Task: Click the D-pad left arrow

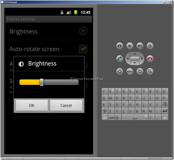Action: [x=128, y=59]
